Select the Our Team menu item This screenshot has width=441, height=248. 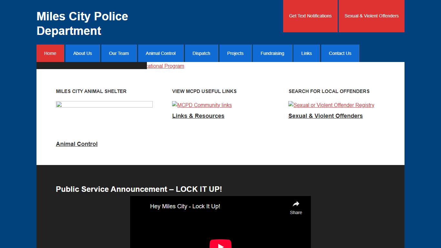click(x=119, y=53)
